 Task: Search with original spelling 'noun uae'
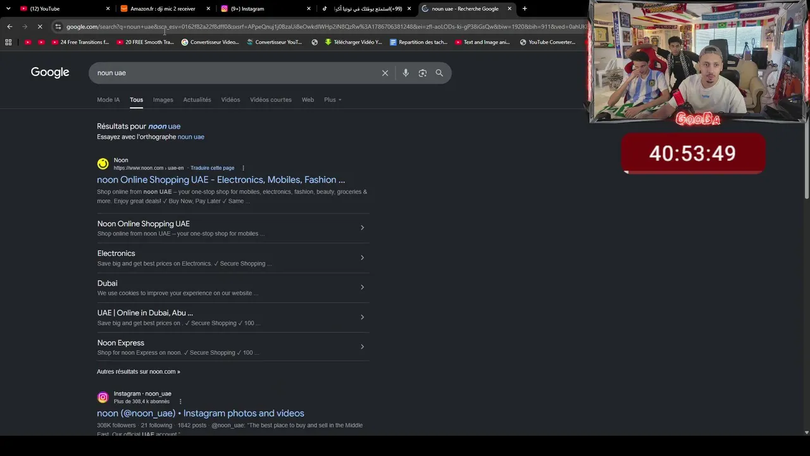coord(190,137)
